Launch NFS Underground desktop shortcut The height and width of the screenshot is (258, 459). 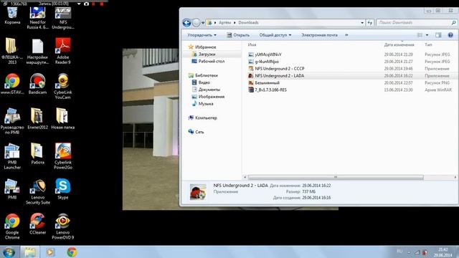63,18
